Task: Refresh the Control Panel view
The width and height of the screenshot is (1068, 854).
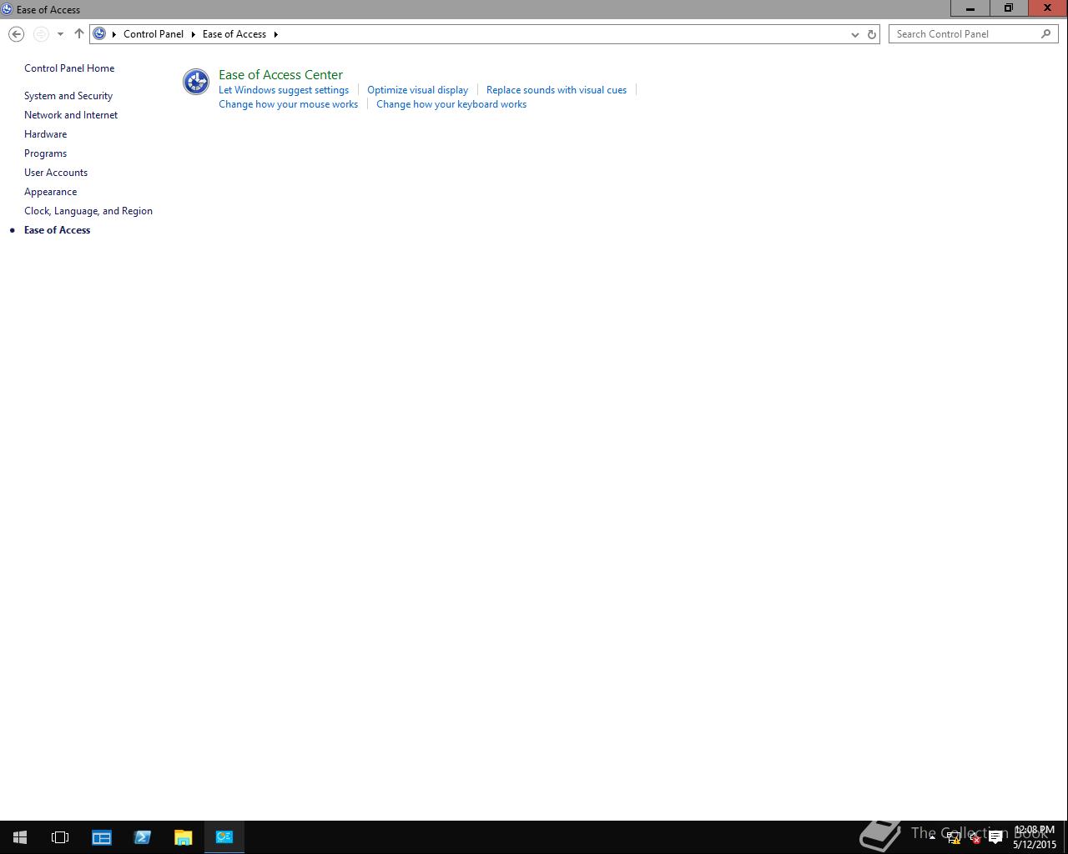Action: coord(872,34)
